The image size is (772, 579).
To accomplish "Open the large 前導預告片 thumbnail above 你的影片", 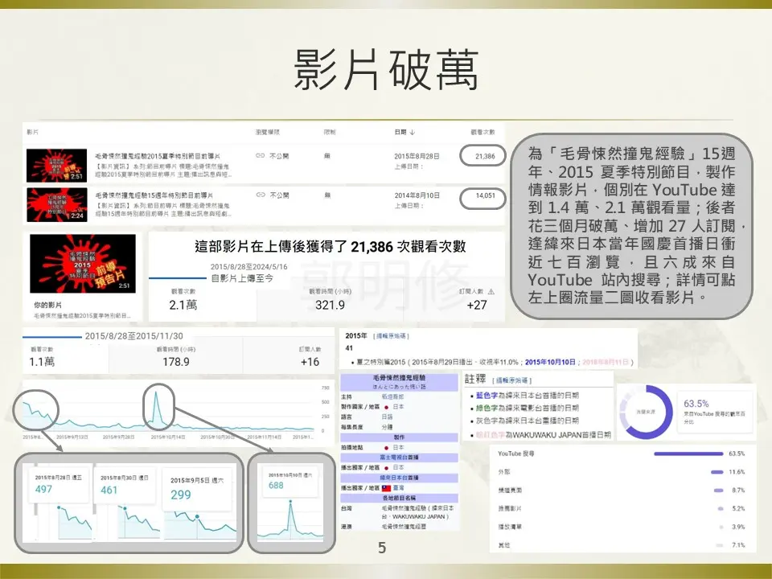I will click(83, 264).
